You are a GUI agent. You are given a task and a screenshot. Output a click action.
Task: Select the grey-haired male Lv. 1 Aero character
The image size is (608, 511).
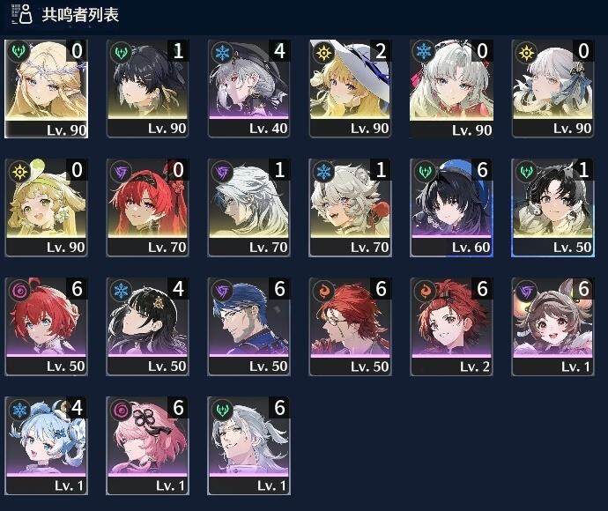(248, 446)
